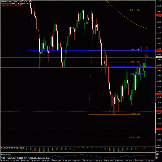Click the 28 Apr 2010 date label
Viewport: 162px width, 162px height.
[x=98, y=161]
